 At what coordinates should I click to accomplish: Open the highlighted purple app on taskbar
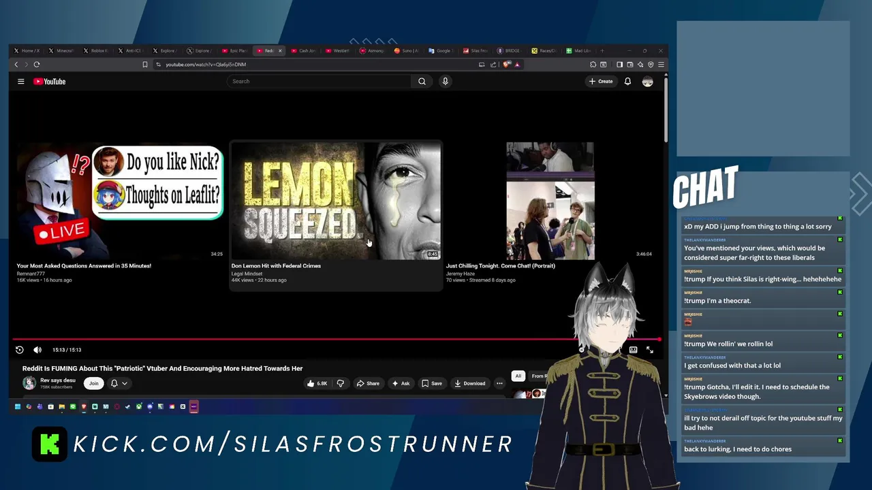tap(193, 406)
